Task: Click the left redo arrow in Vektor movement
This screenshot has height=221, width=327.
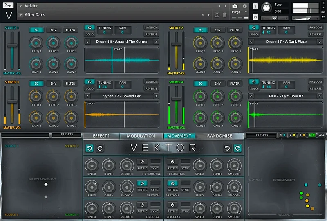Action: (x=100, y=148)
